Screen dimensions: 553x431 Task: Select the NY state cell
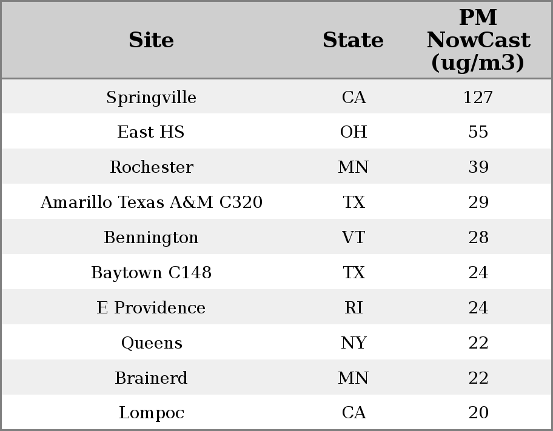coord(354,343)
